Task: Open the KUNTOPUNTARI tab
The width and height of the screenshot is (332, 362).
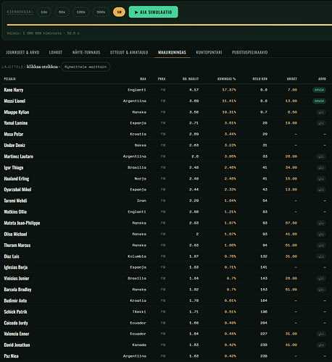Action: (209, 52)
